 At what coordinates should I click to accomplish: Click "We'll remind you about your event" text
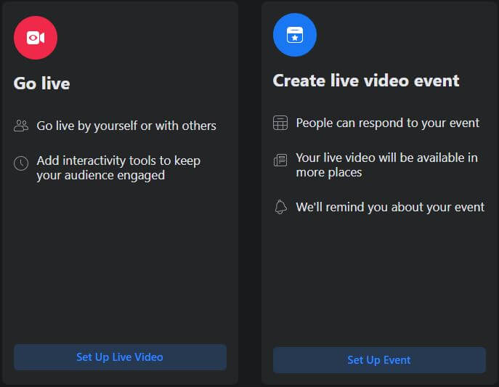tap(390, 208)
